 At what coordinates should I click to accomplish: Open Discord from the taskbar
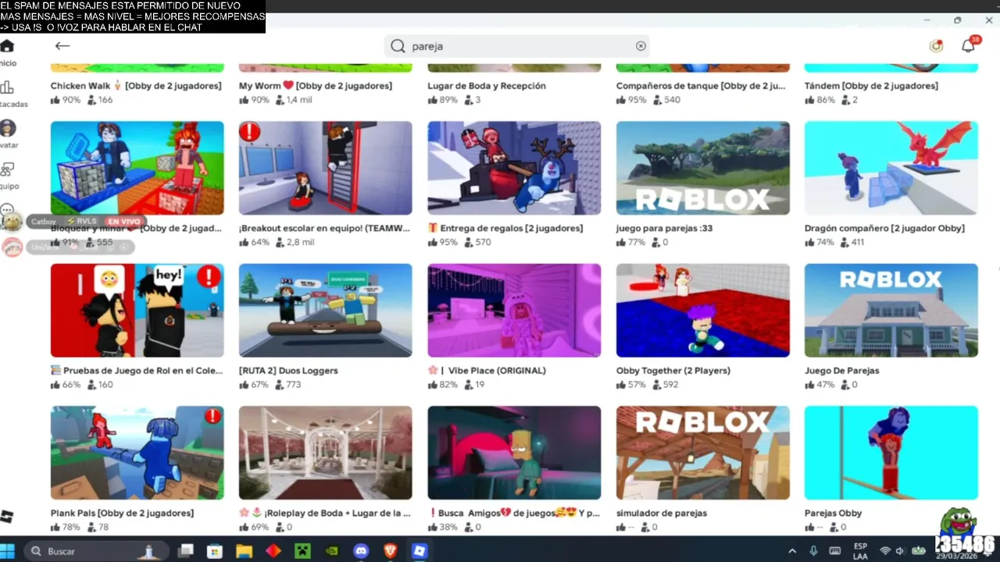point(361,551)
